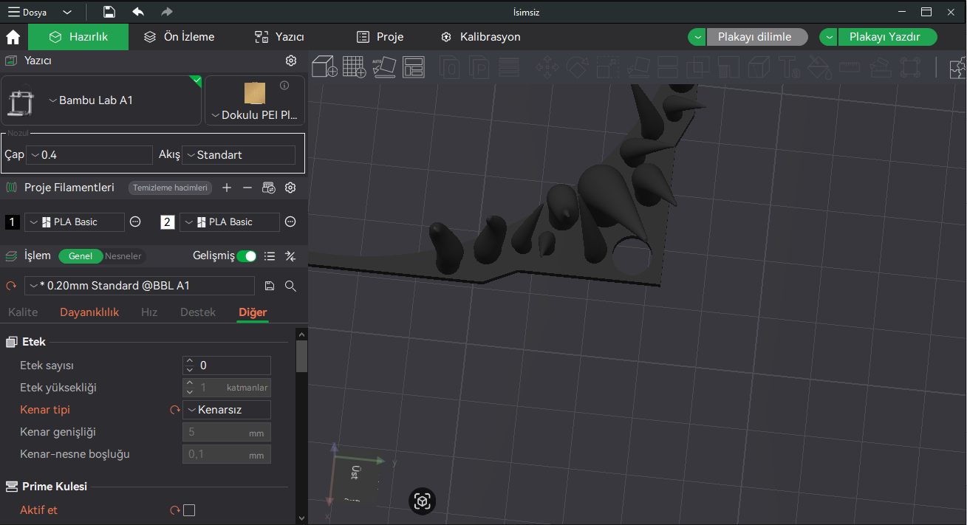Viewport: 967px width, 525px height.
Task: Click the Add plate grid icon
Action: 355,66
